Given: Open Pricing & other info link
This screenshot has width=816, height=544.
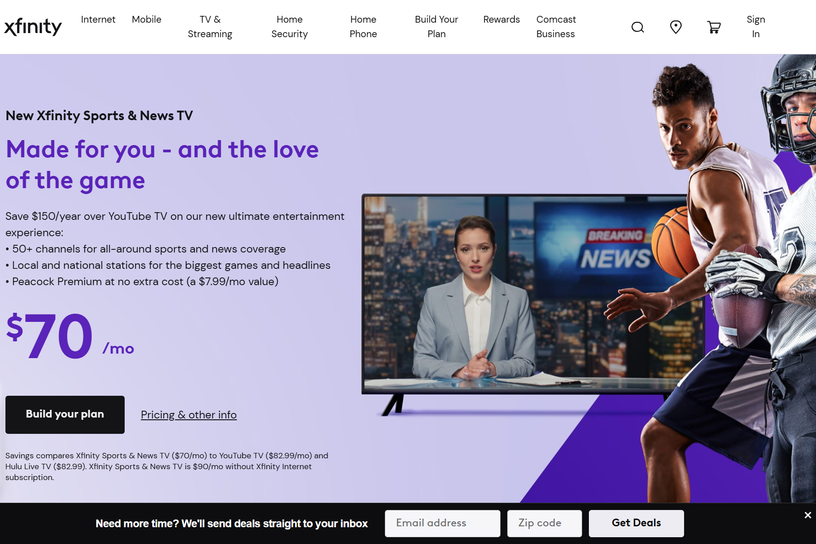Looking at the screenshot, I should click(189, 415).
